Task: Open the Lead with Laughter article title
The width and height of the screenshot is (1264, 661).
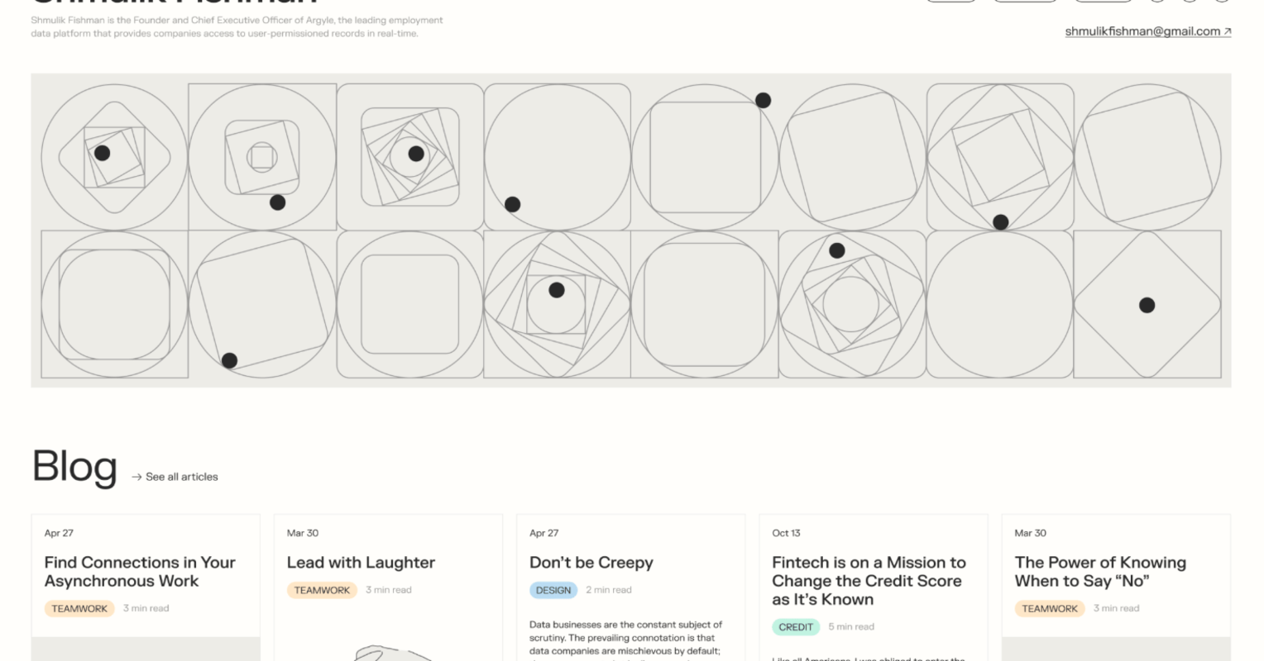Action: 361,563
